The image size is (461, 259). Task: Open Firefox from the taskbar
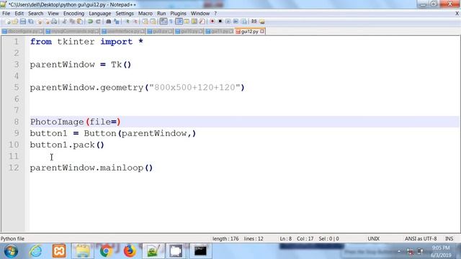click(x=130, y=251)
